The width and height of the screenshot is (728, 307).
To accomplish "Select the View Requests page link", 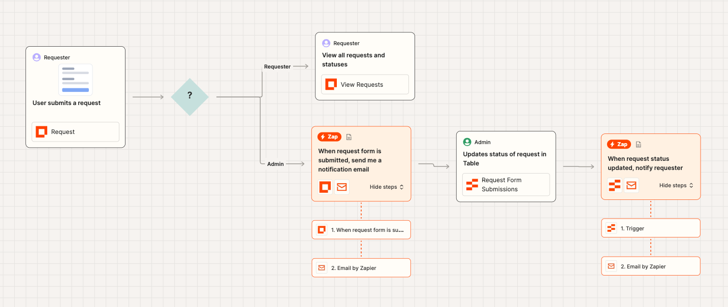I will 364,84.
